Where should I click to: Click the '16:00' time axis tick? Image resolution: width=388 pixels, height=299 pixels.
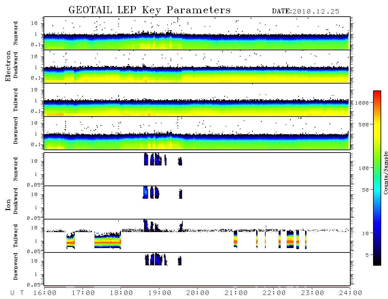pyautogui.click(x=45, y=293)
